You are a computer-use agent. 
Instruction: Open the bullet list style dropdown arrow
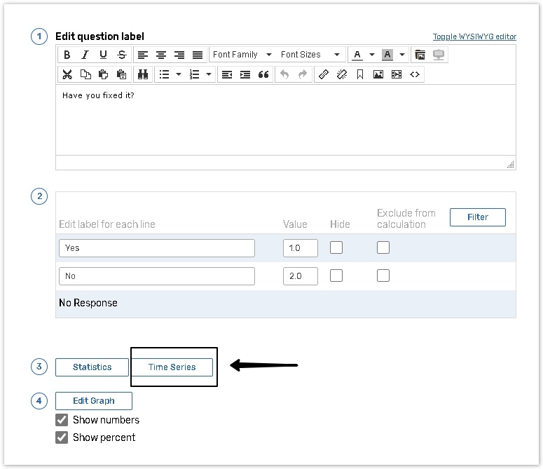pyautogui.click(x=179, y=74)
